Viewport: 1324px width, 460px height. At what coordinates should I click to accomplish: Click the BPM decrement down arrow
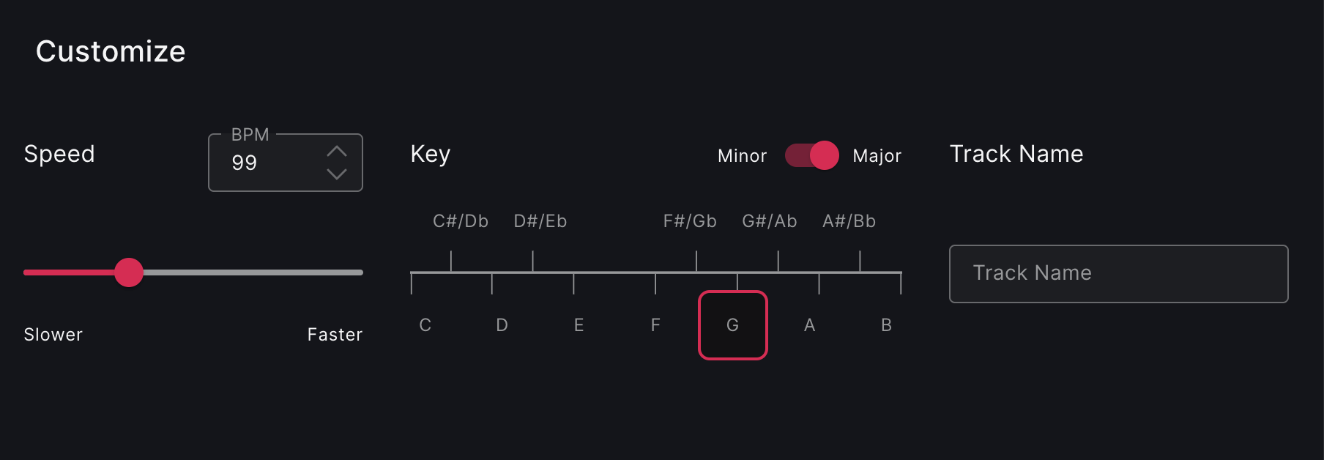[x=337, y=175]
